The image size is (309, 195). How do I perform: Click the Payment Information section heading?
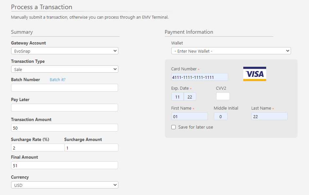pyautogui.click(x=189, y=32)
